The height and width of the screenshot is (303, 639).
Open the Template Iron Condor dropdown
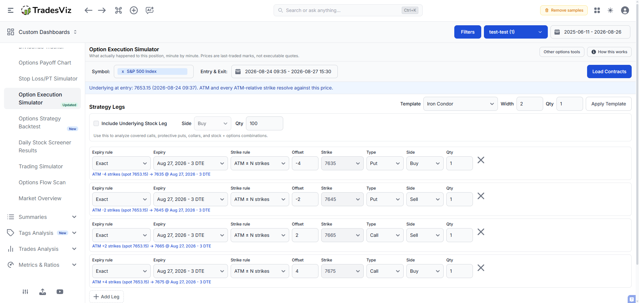pos(460,104)
